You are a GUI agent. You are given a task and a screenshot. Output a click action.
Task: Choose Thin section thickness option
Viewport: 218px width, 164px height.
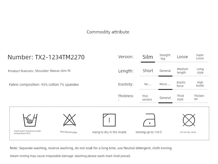(x=147, y=98)
